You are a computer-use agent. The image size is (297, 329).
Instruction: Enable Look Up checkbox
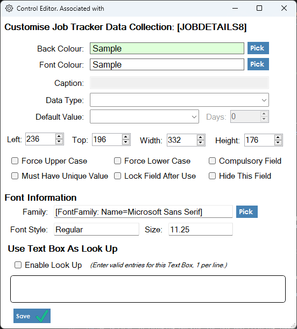pos(18,265)
